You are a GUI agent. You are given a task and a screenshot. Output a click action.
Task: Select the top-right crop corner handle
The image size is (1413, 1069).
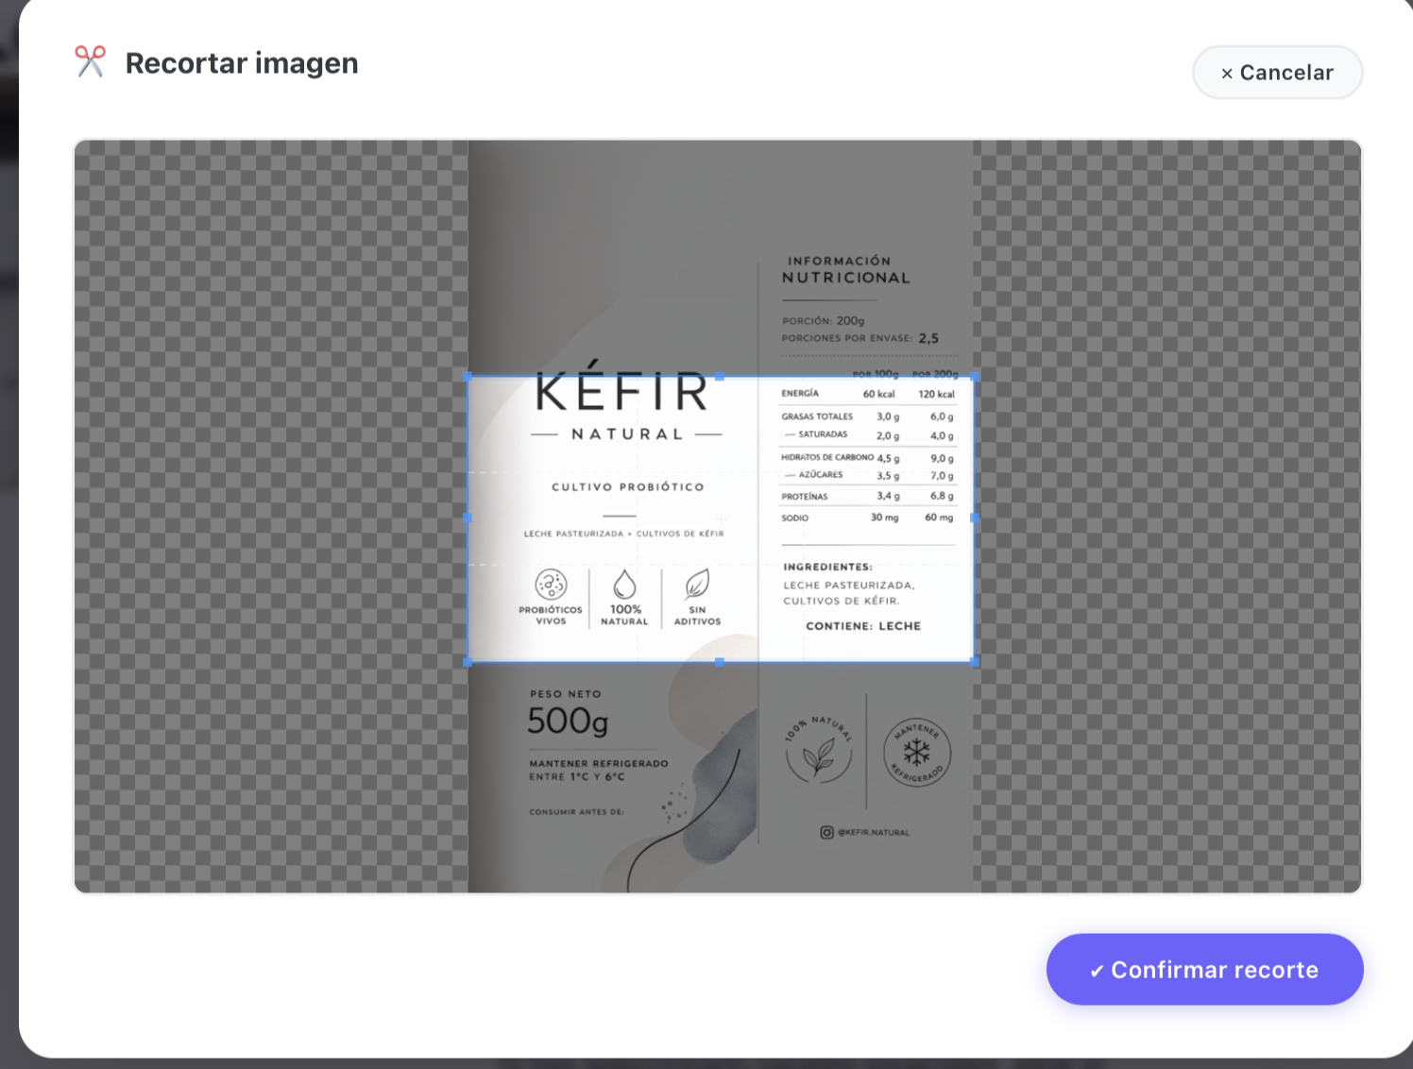point(974,377)
